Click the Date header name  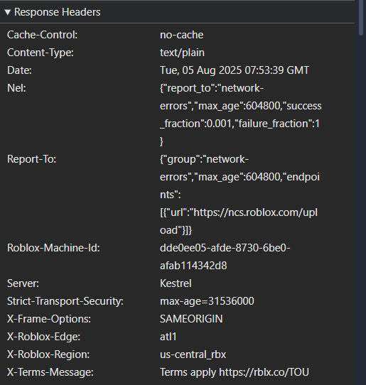(x=19, y=70)
